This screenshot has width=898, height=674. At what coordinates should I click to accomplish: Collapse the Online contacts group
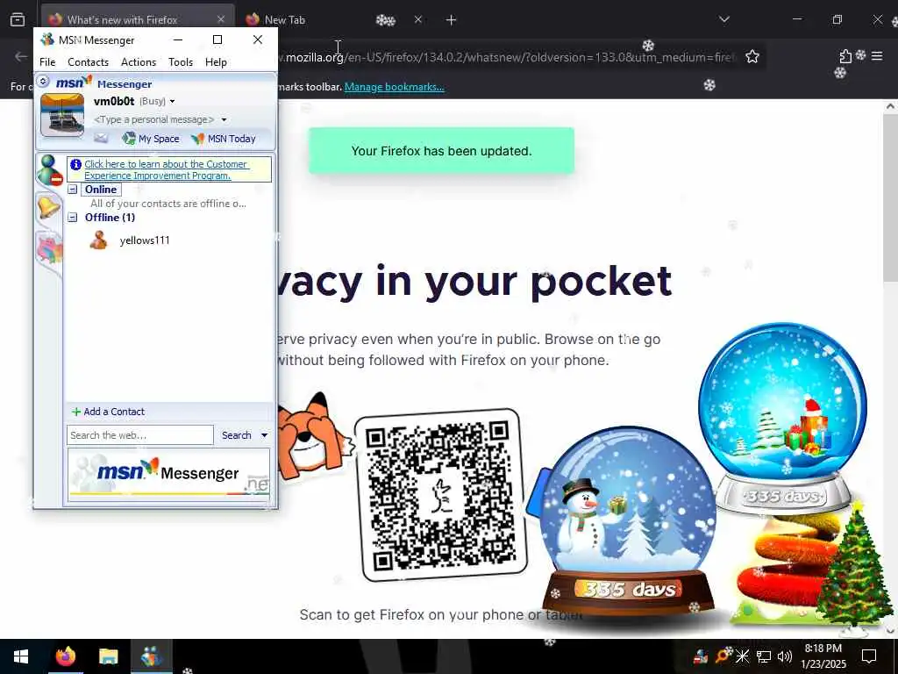[73, 190]
